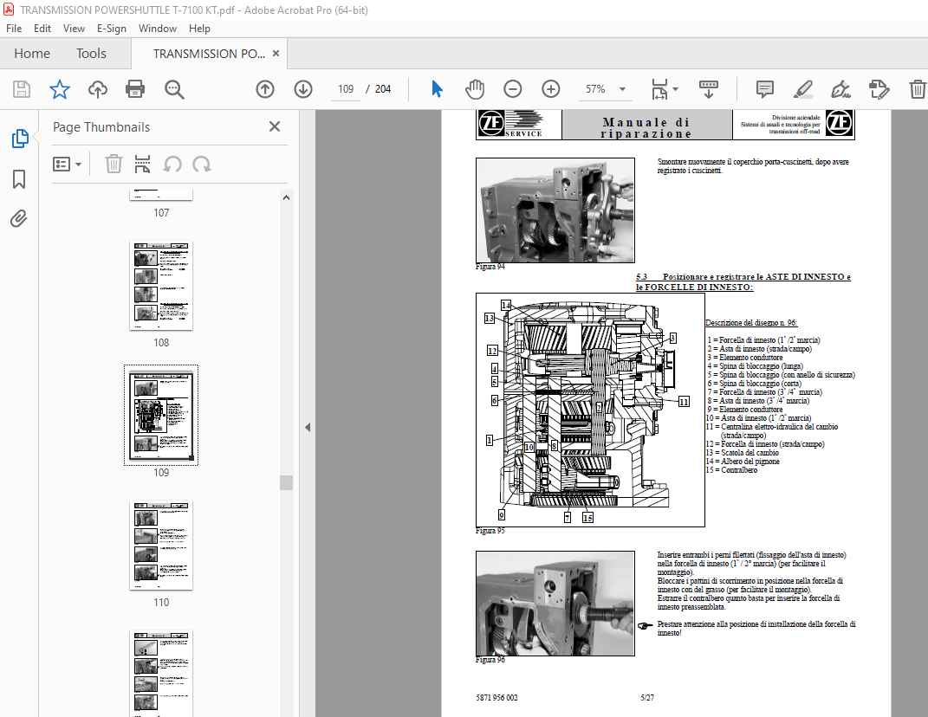Print the document with printer icon
This screenshot has width=928, height=717.
click(x=135, y=89)
